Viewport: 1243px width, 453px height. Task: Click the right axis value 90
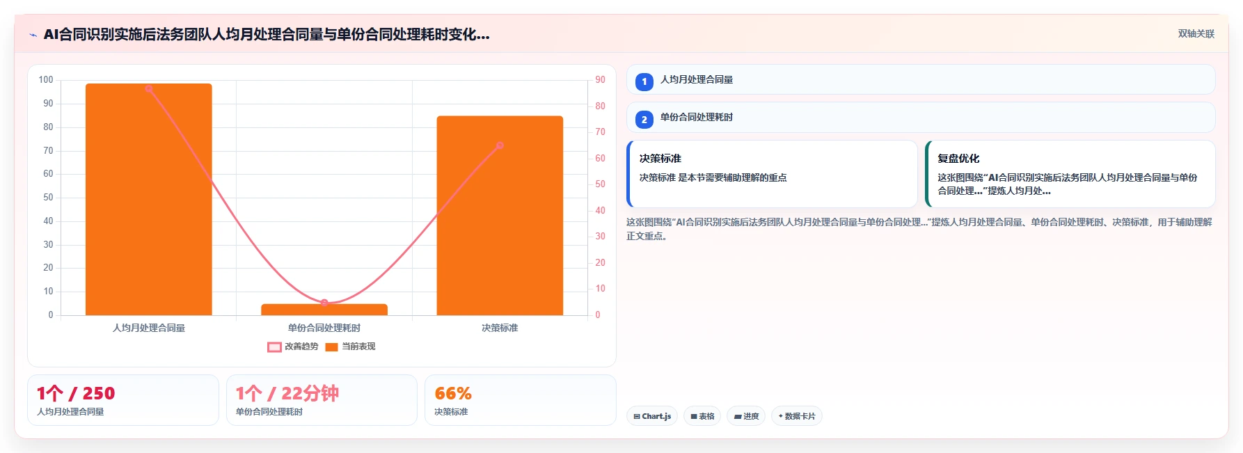(x=600, y=80)
